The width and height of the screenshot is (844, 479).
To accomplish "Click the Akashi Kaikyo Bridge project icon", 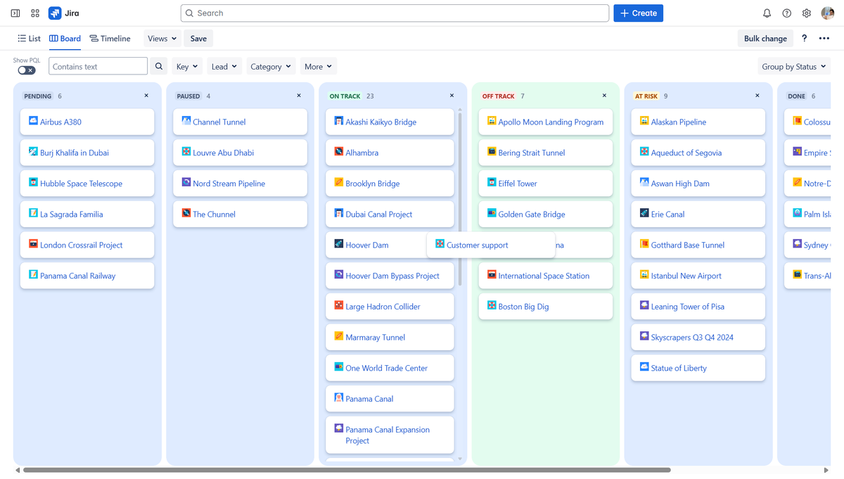I will pos(339,121).
